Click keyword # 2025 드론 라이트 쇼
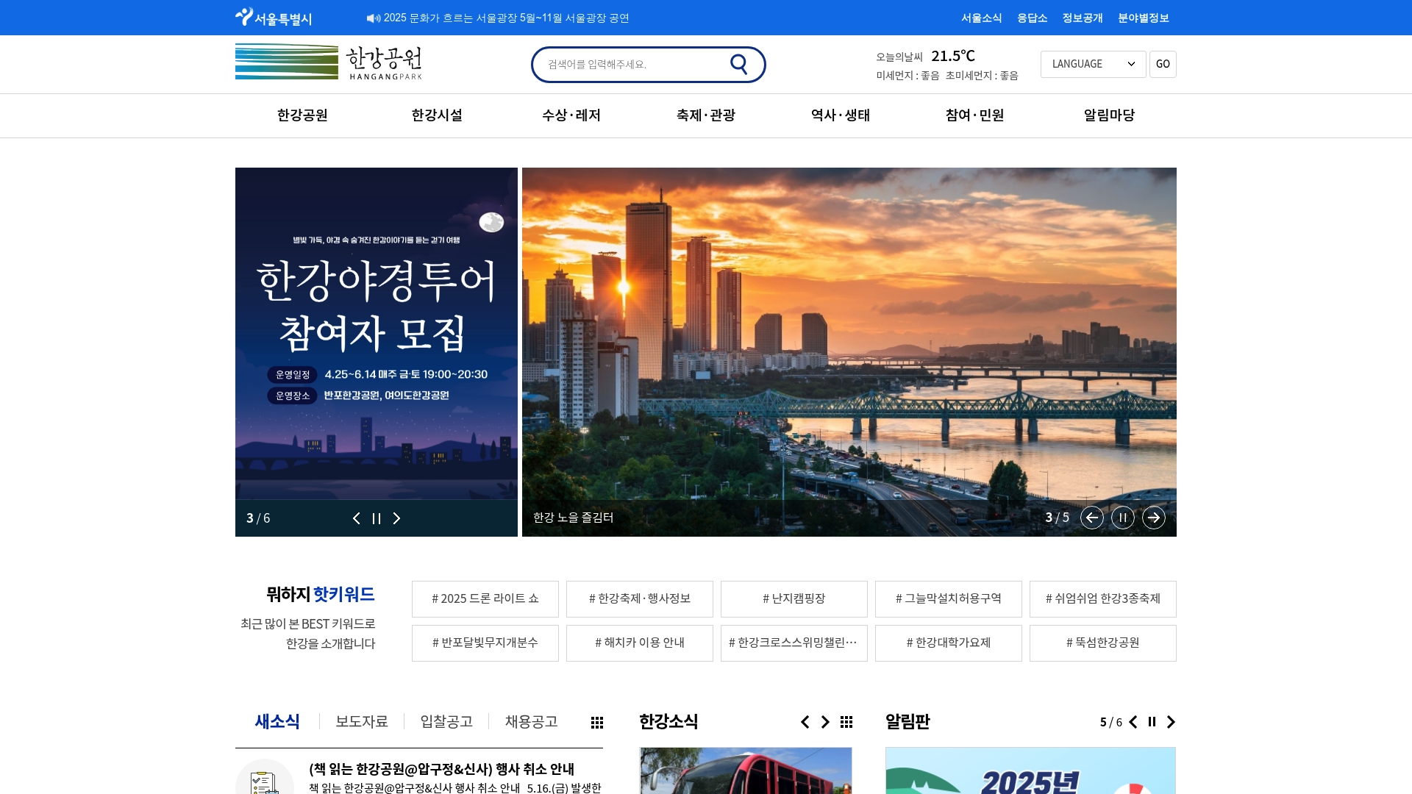 (x=485, y=599)
